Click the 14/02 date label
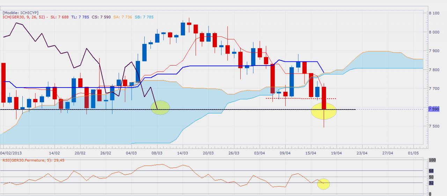 pos(54,153)
